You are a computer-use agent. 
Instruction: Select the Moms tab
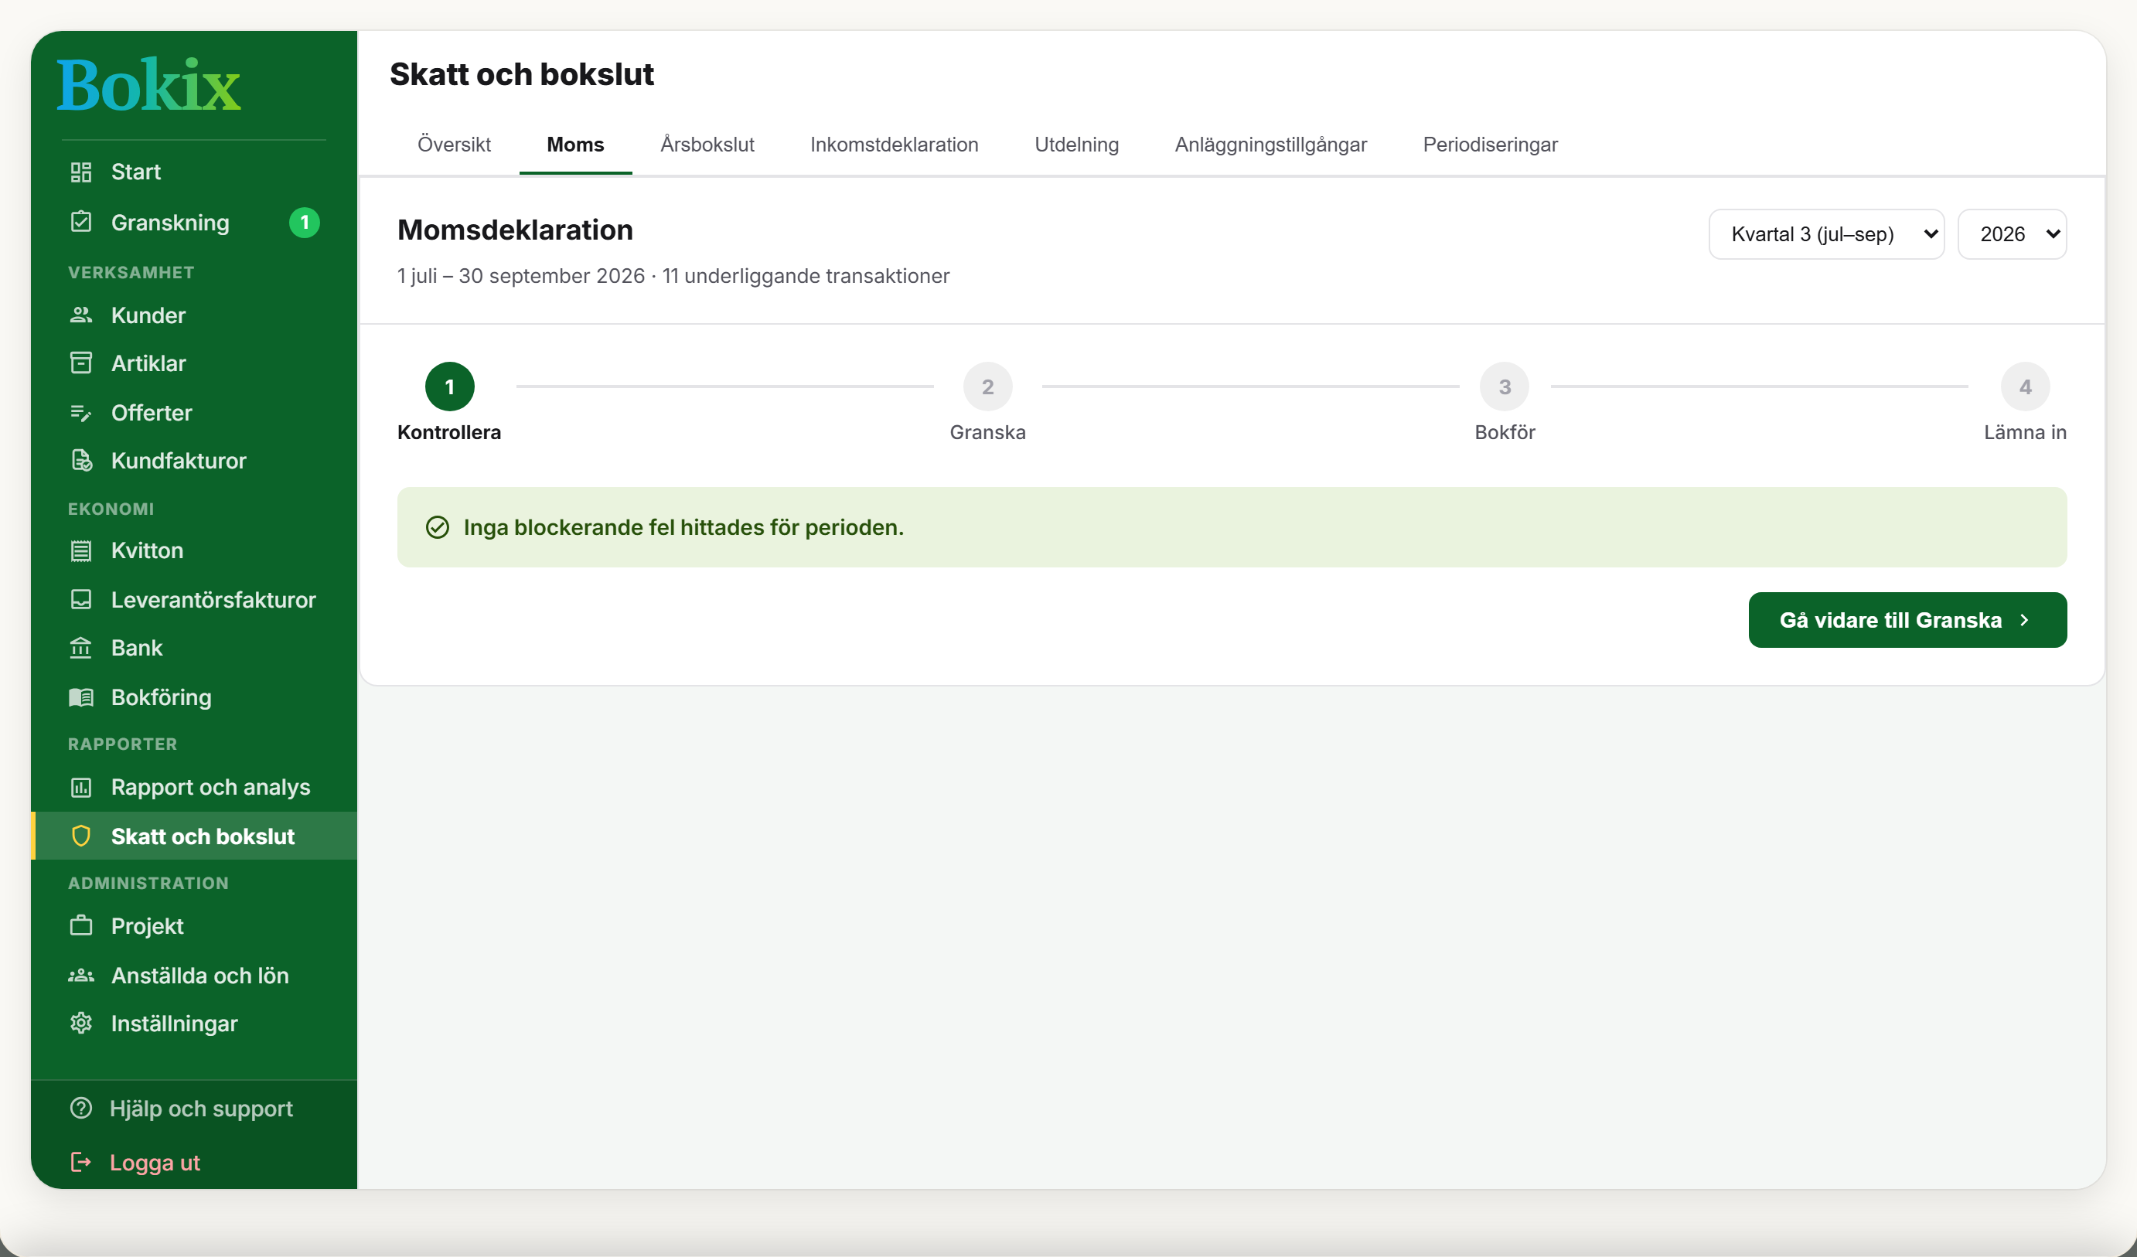click(x=575, y=145)
